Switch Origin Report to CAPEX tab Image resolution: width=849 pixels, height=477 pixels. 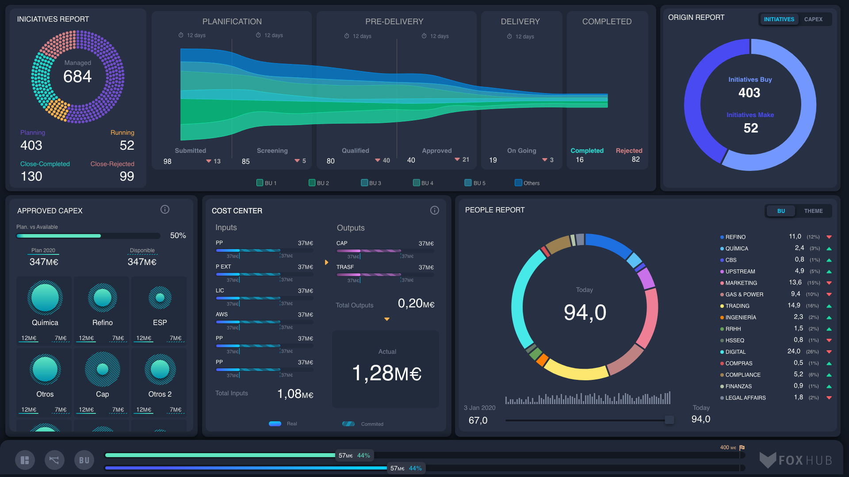tap(813, 19)
